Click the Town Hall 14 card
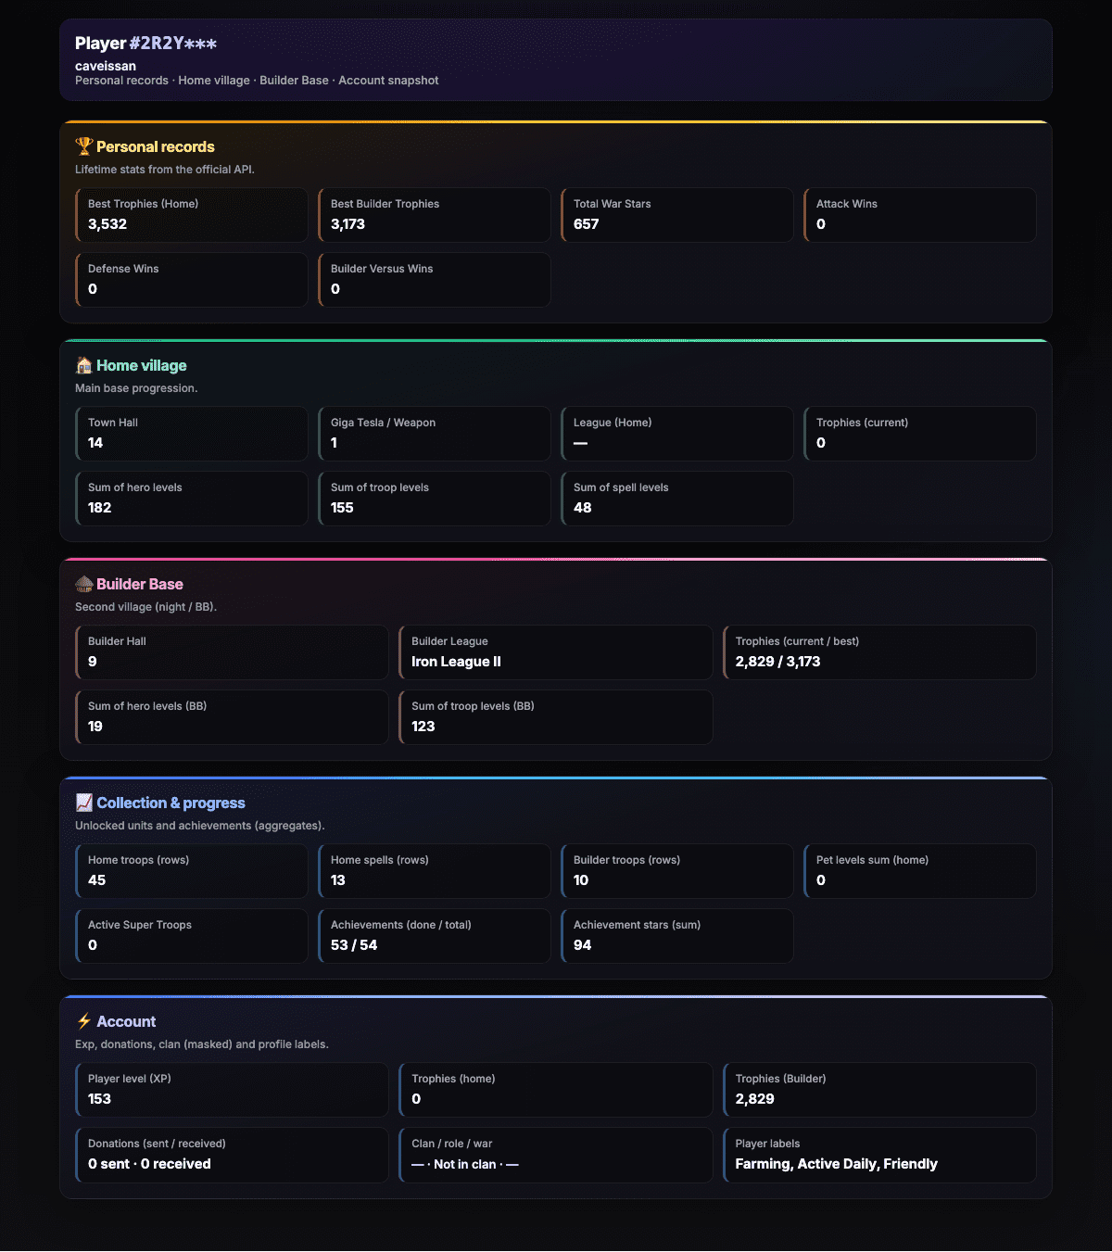This screenshot has height=1252, width=1112. [192, 434]
